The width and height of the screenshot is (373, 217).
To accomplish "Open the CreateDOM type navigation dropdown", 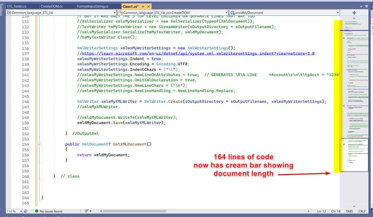I will tap(173, 12).
